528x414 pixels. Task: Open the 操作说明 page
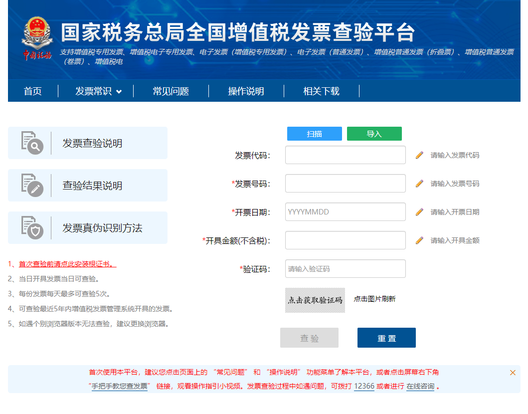[x=246, y=91]
